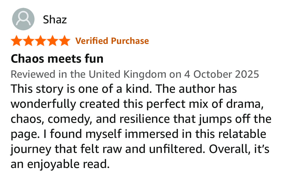Select the fifth rating star
This screenshot has width=295, height=179.
tap(64, 41)
